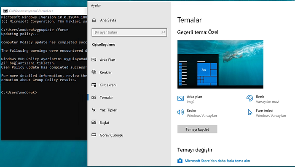Click the Updating policy... line in cmd
Image resolution: width=295 pixels, height=167 pixels.
click(x=20, y=34)
